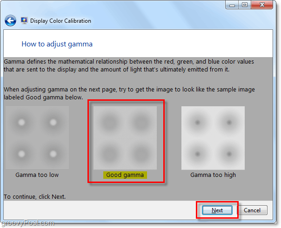Click the 'Good gamma' label
Image resolution: width=281 pixels, height=228 pixels.
pos(125,175)
